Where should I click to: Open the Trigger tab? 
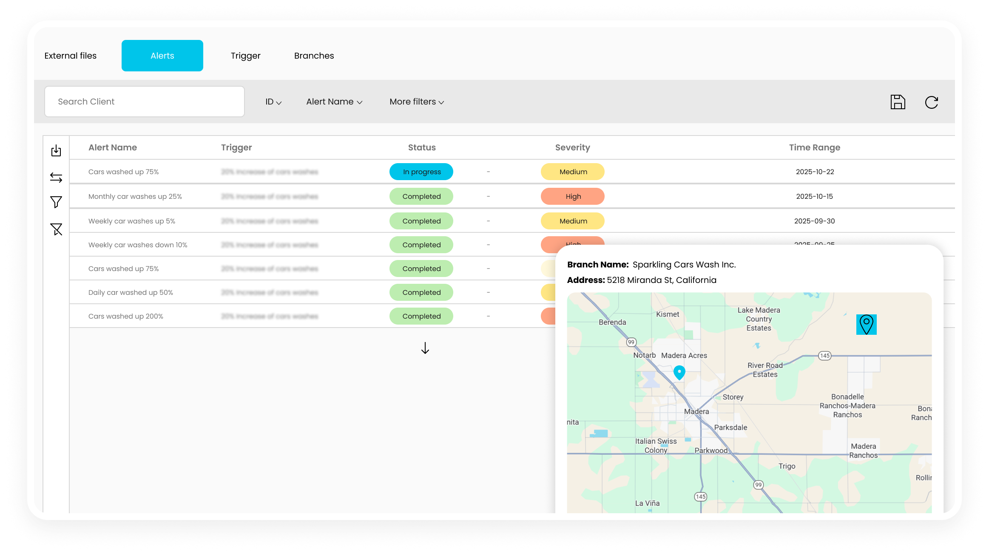tap(245, 56)
